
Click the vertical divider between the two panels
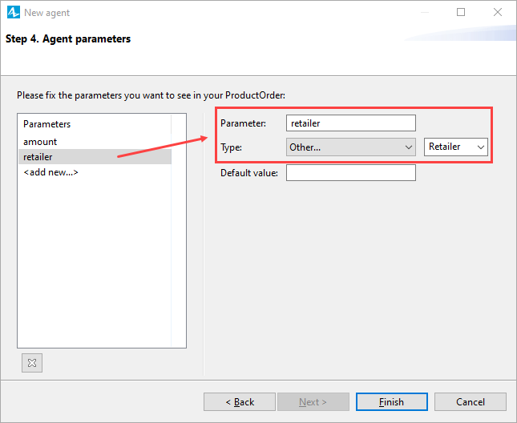204,244
